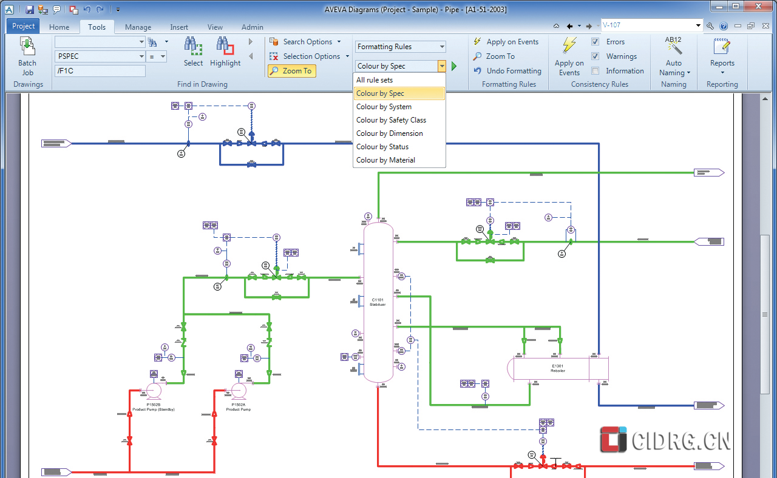Screen dimensions: 777x478
Task: Restore the inner document window
Action: tap(751, 26)
